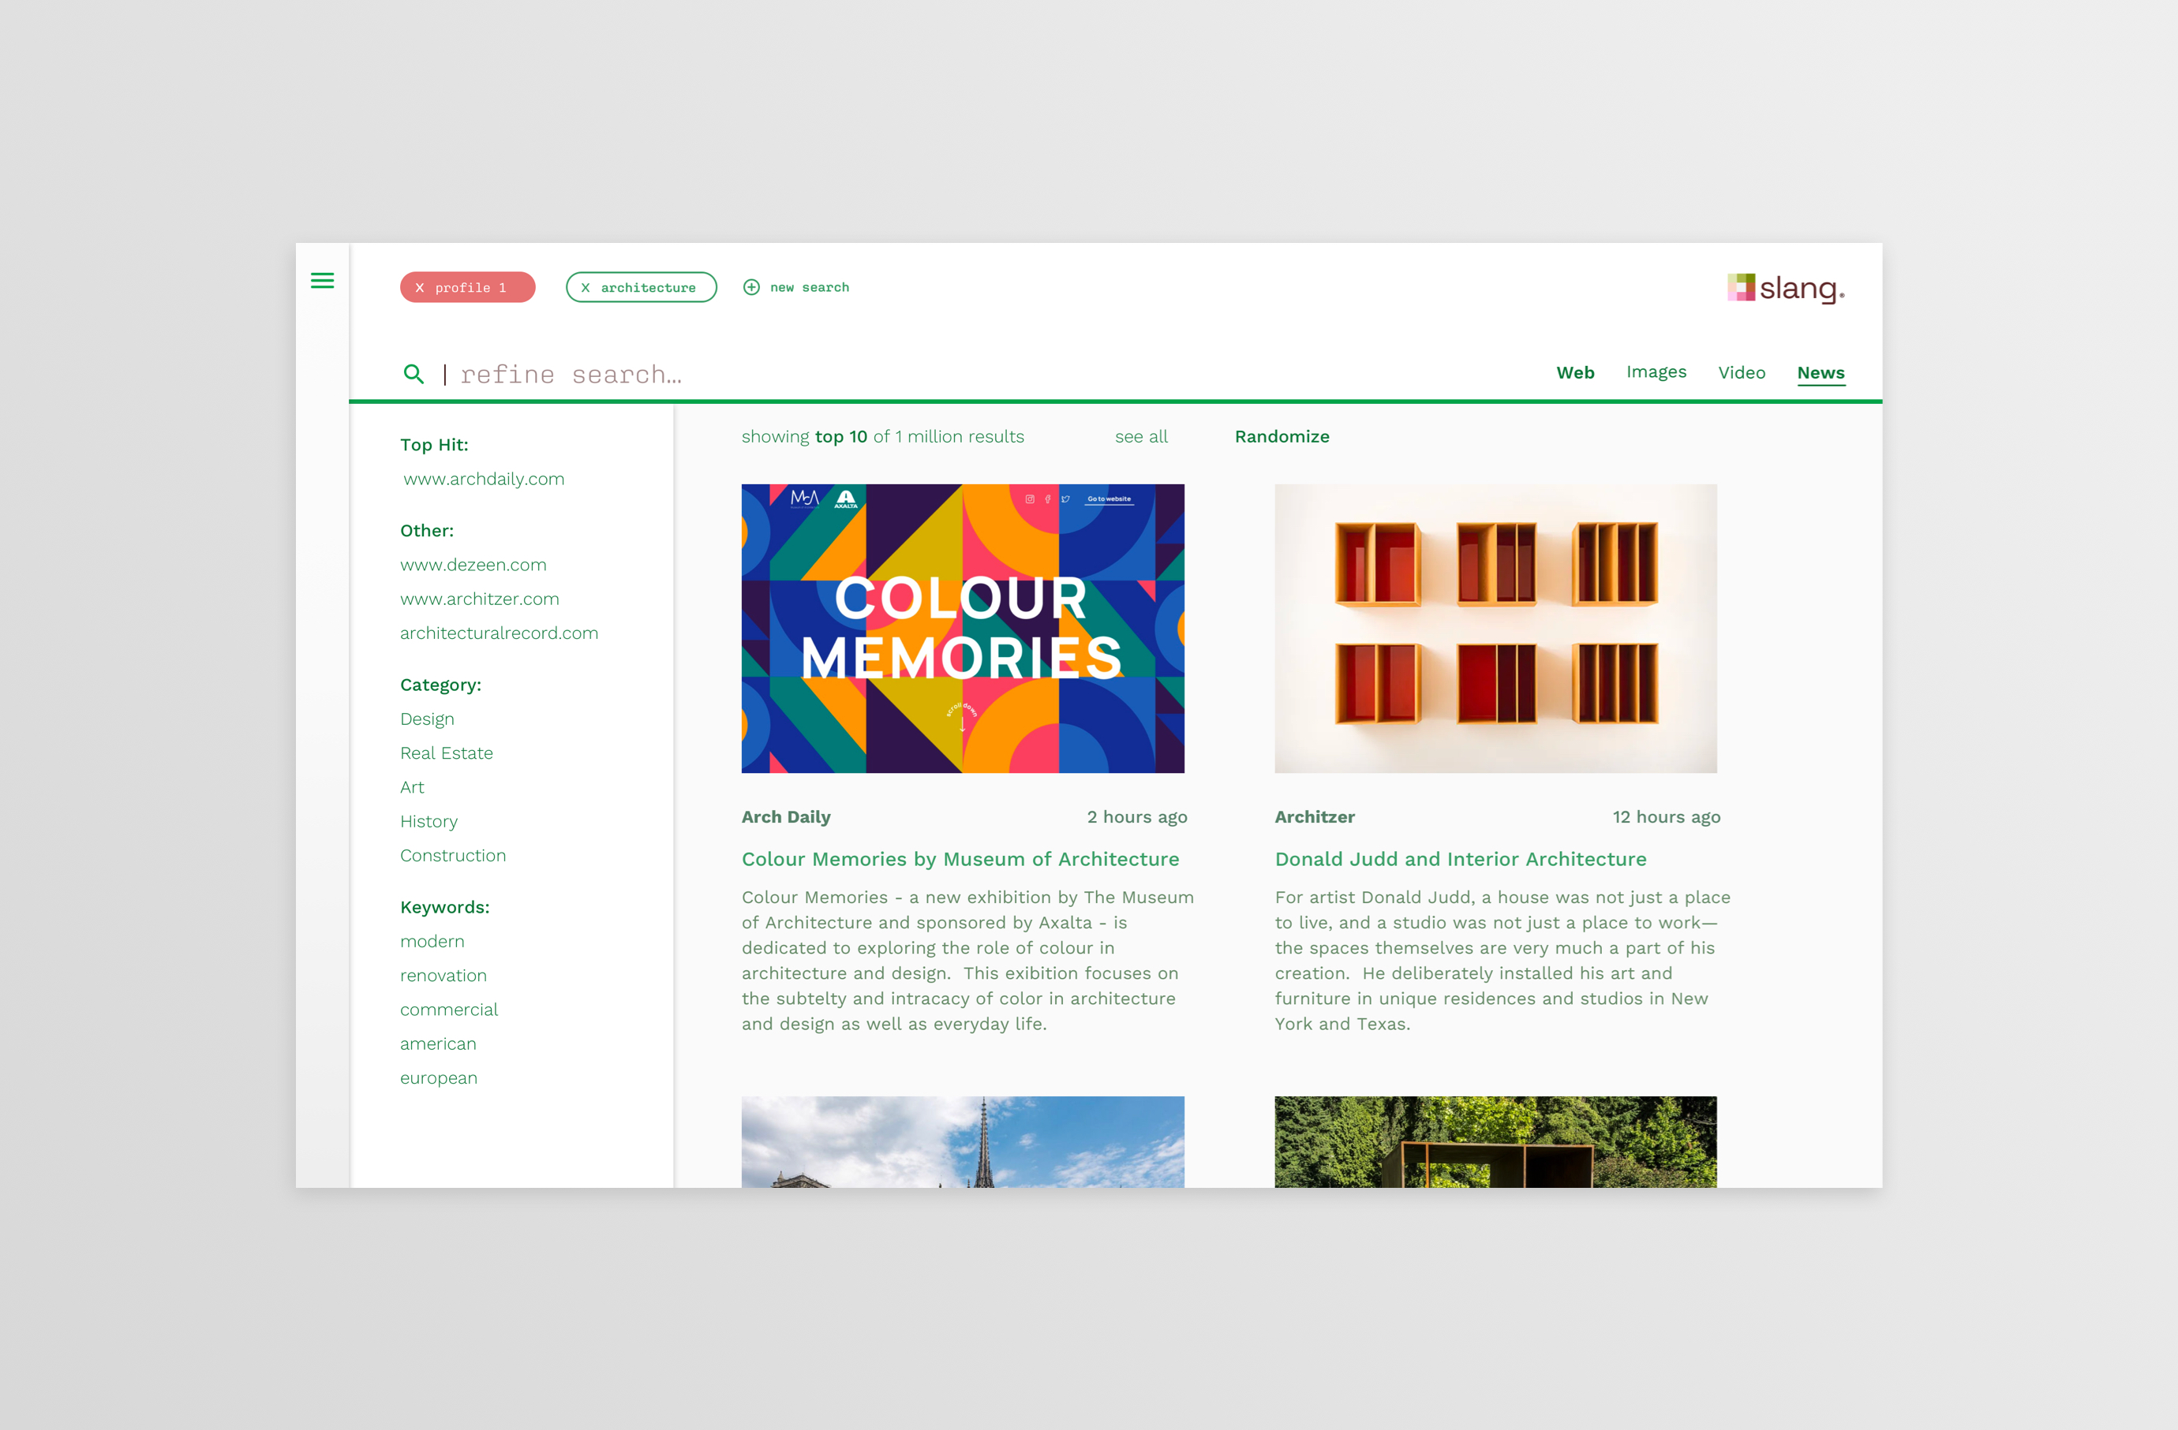Screen dimensions: 2178x1430
Task: Select the modern keyword
Action: tap(432, 942)
